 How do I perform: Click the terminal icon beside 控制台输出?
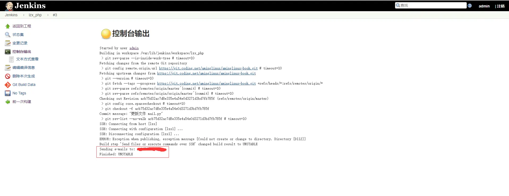[8, 52]
